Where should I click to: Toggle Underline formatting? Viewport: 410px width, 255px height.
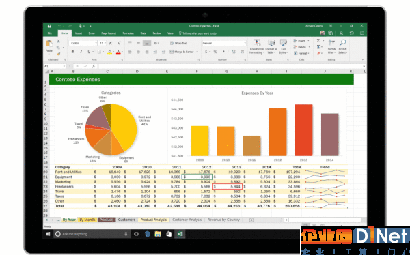pos(89,52)
